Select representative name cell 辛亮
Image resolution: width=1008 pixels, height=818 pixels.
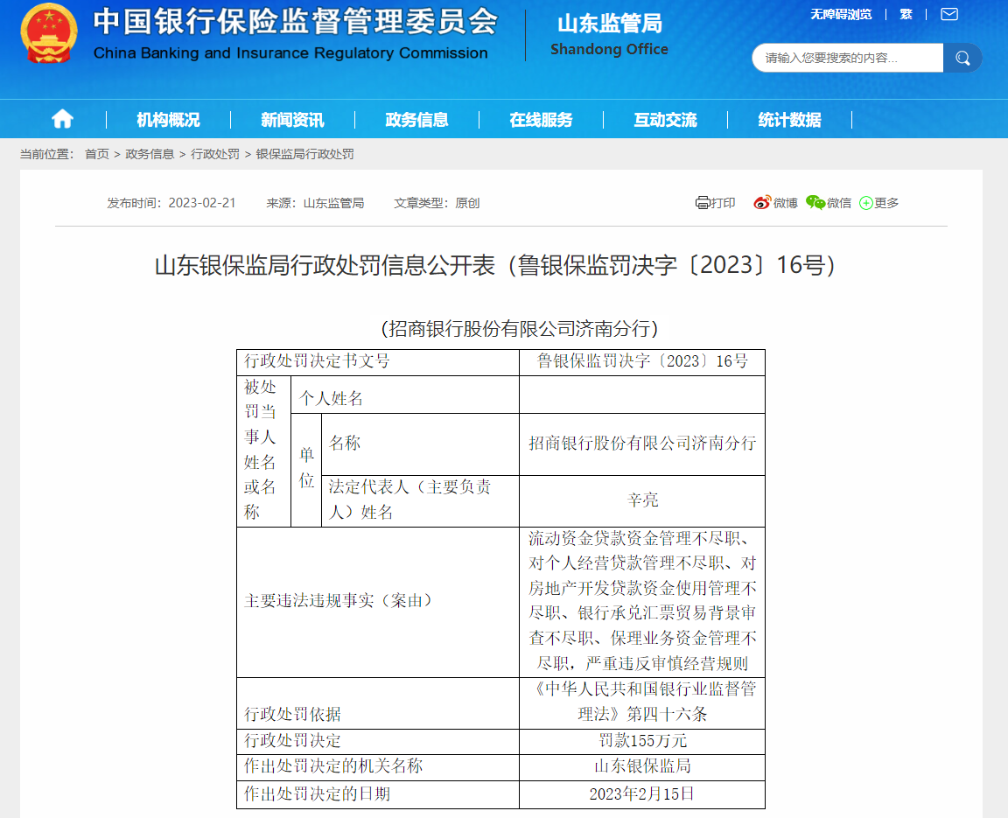pos(642,500)
